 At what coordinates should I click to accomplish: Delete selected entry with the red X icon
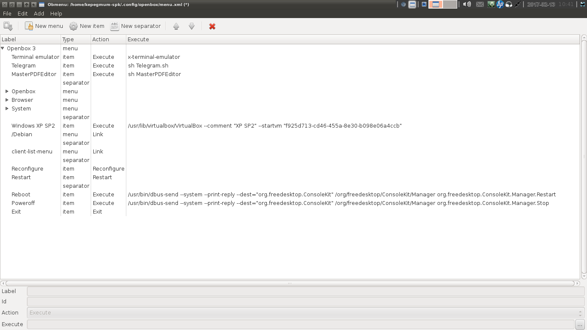[212, 26]
